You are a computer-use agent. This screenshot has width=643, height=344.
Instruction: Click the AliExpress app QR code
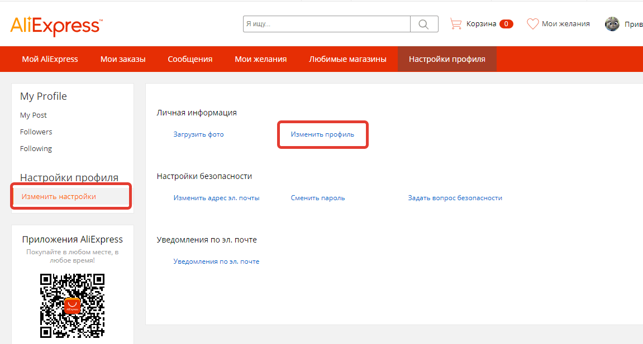pyautogui.click(x=72, y=306)
